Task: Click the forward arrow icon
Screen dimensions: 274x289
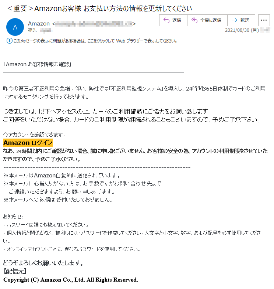Action: tap(234, 20)
